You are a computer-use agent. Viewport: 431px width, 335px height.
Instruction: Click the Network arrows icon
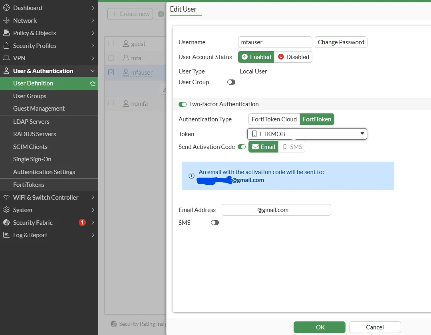point(6,20)
